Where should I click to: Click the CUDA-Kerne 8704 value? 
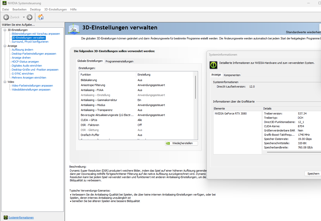[x=301, y=126]
